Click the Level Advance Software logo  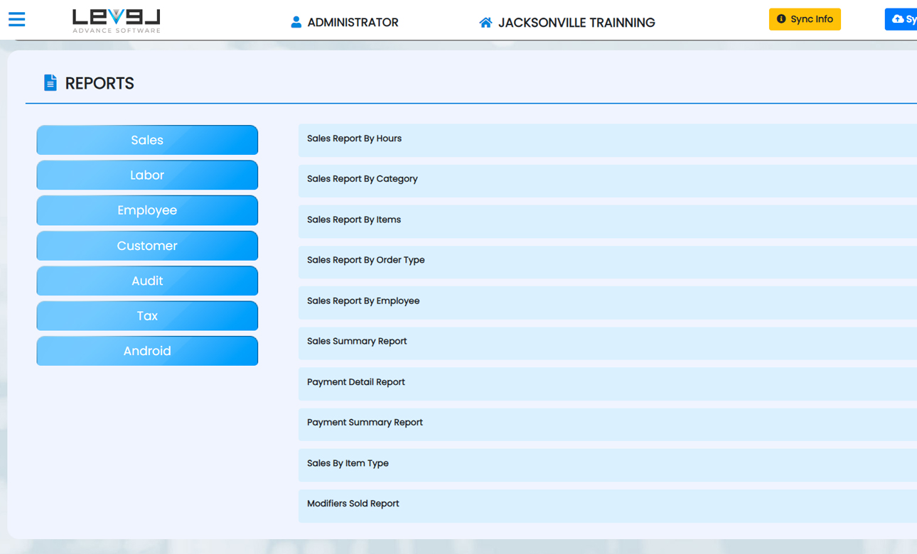(117, 21)
